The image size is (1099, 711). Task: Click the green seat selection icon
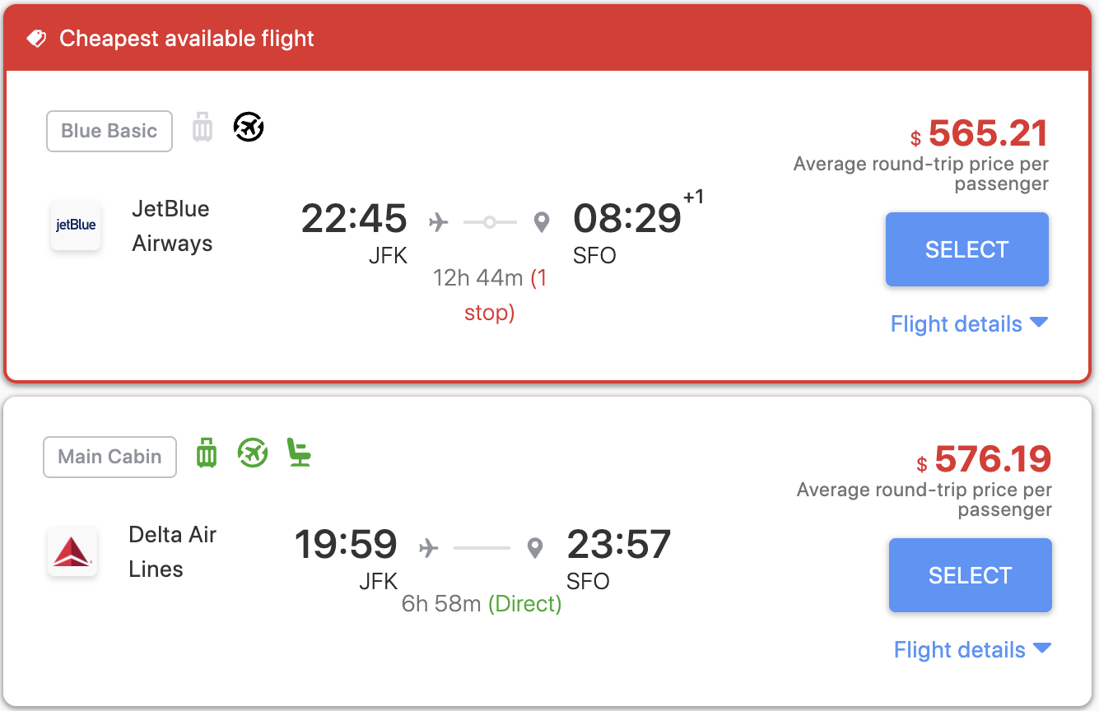coord(300,453)
